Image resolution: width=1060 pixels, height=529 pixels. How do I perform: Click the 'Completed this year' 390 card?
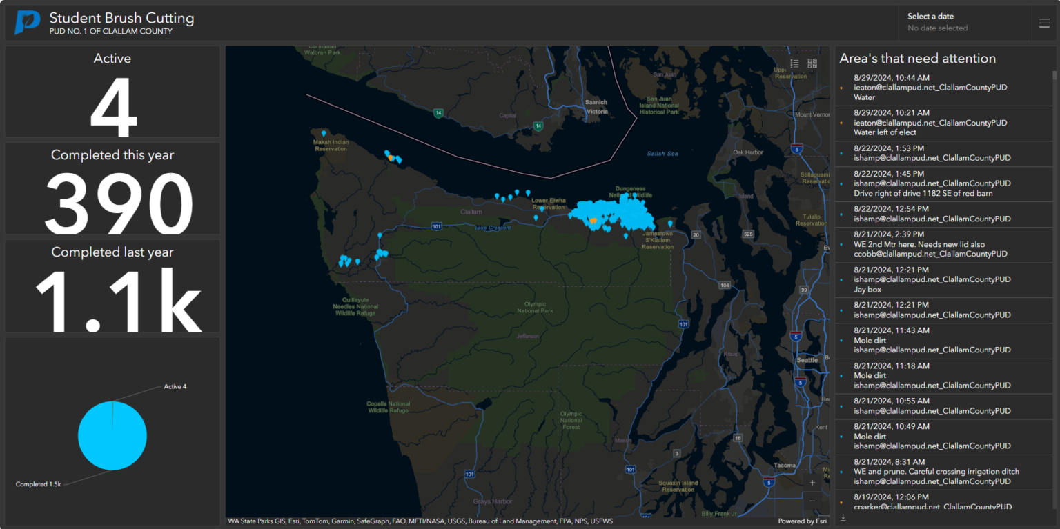[112, 188]
